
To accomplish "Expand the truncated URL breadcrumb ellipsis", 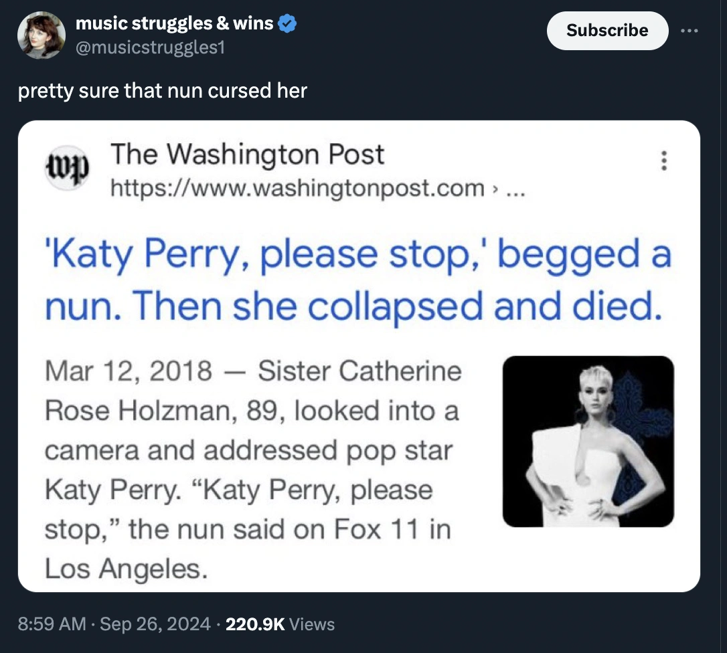I will click(x=516, y=188).
